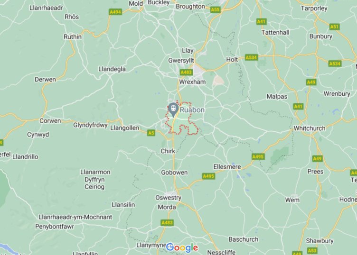Screen dimensions: 357x255
Task: Click the A53 shield near Shawbury
Action: point(312,250)
